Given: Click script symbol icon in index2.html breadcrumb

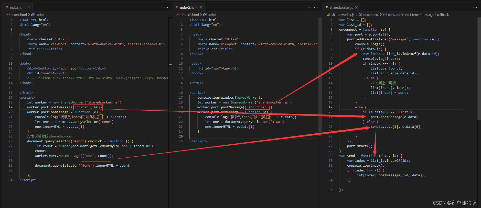Looking at the screenshot, I should coord(205,15).
